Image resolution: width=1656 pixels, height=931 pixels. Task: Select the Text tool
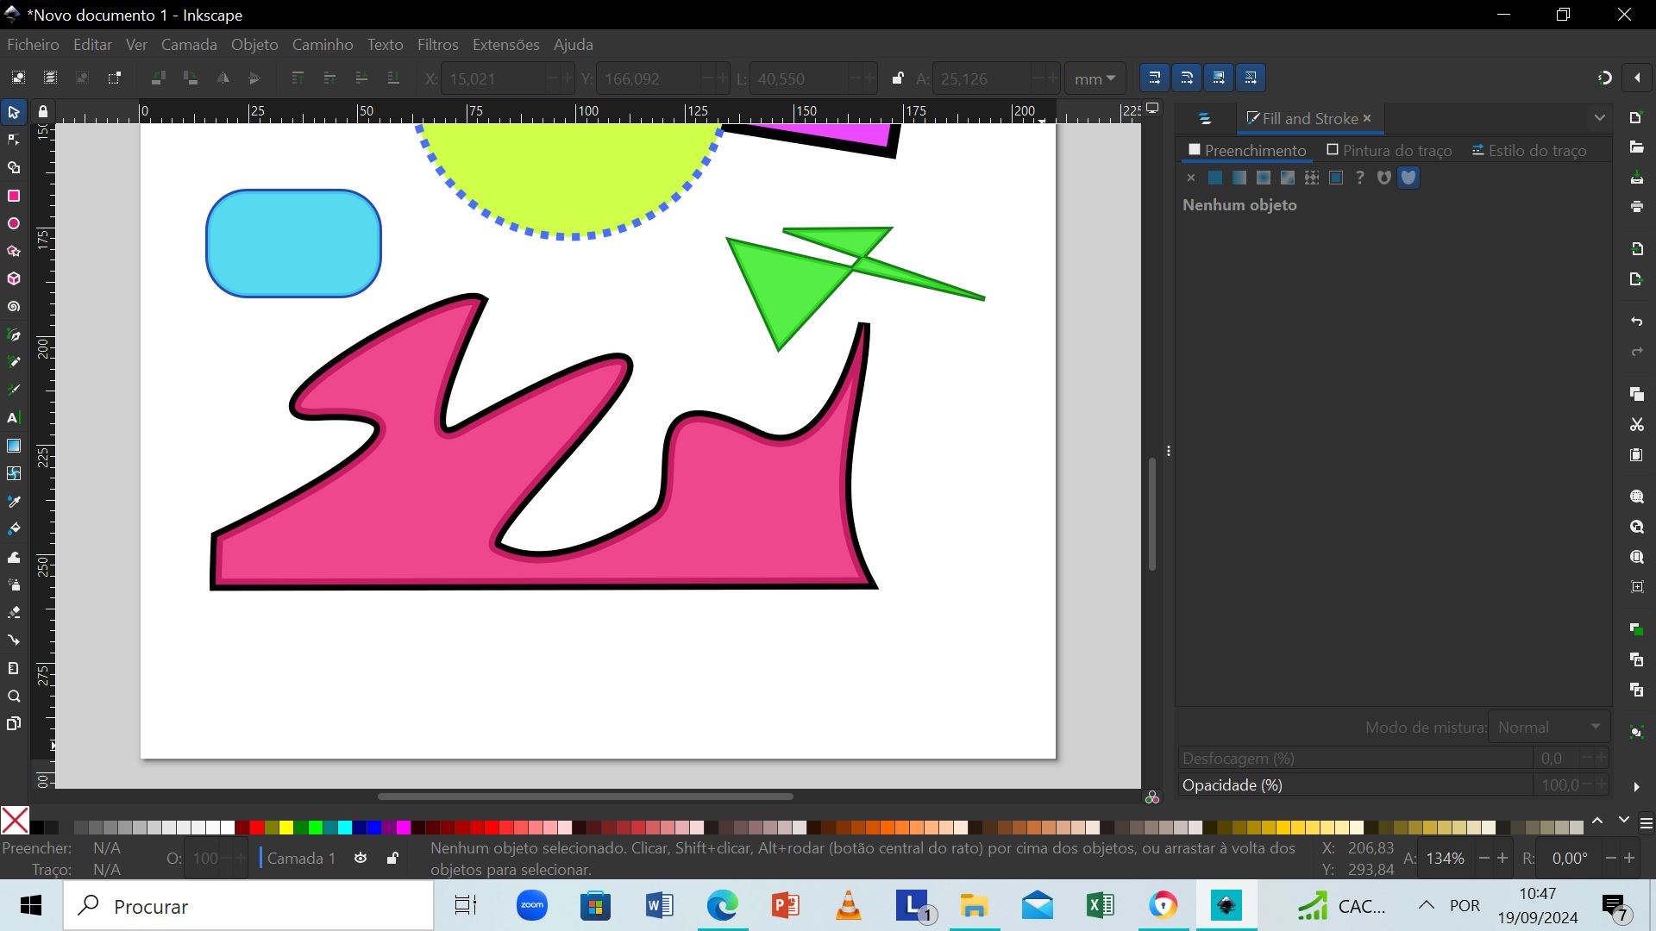coord(14,418)
